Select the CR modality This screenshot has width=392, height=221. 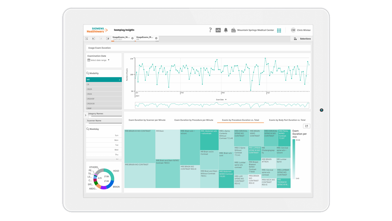click(104, 84)
